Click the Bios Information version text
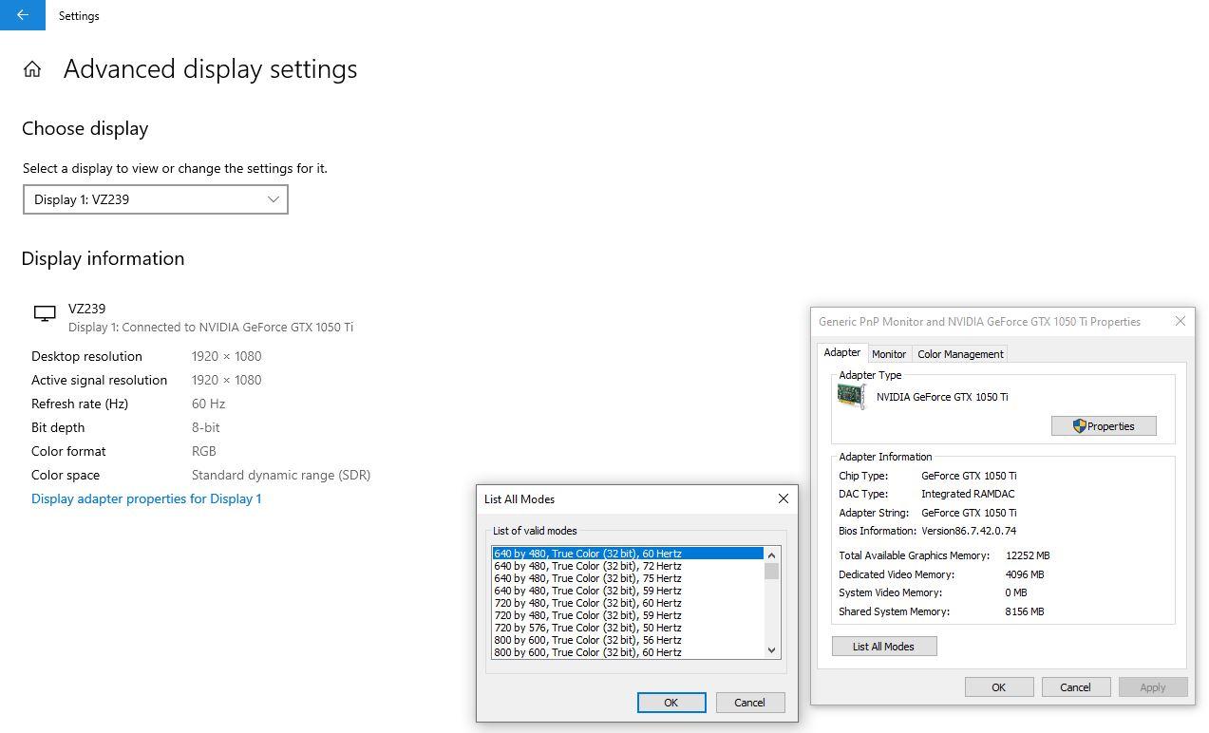 click(969, 531)
